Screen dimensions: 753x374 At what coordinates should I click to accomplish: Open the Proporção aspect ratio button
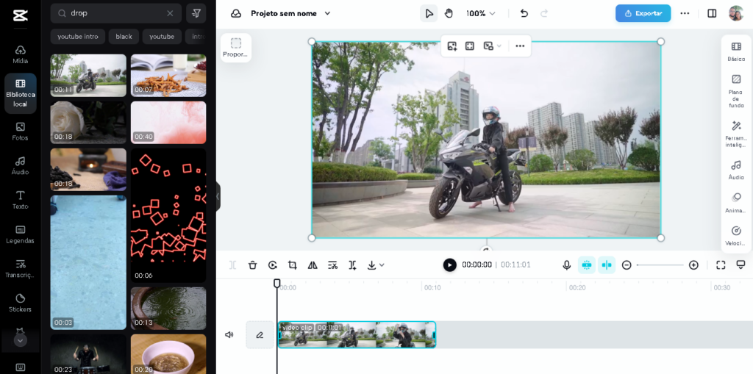pyautogui.click(x=236, y=48)
